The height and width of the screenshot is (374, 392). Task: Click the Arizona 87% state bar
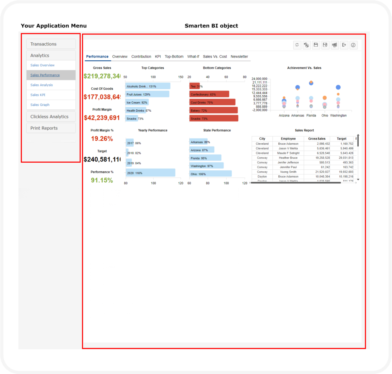(x=202, y=150)
